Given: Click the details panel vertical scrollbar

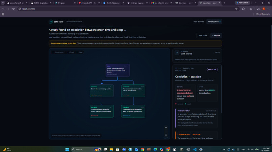Looking at the screenshot, I should pyautogui.click(x=221, y=90).
